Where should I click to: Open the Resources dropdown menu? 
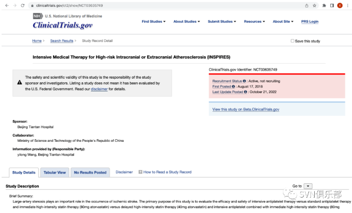click(x=254, y=22)
